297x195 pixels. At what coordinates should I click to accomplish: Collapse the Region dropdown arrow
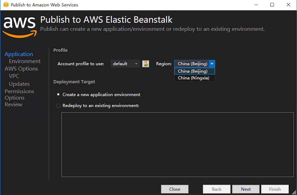tap(212, 64)
